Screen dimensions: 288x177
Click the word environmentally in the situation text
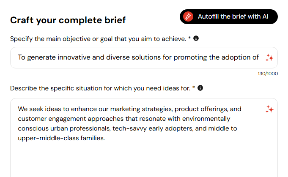coord(206,119)
